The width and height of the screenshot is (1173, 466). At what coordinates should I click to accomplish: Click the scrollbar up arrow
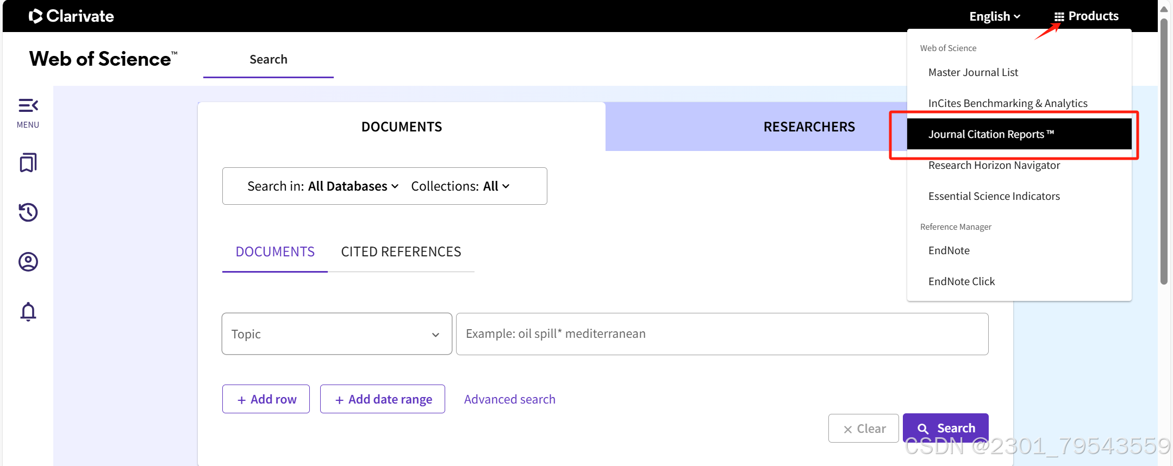1164,9
